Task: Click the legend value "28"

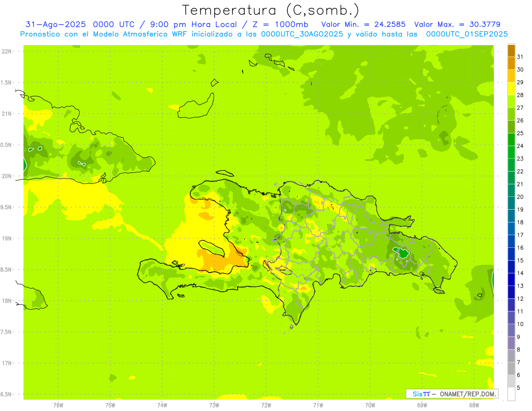Action: point(520,95)
